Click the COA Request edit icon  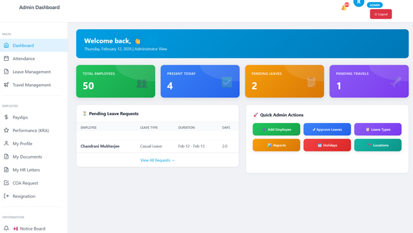6,183
